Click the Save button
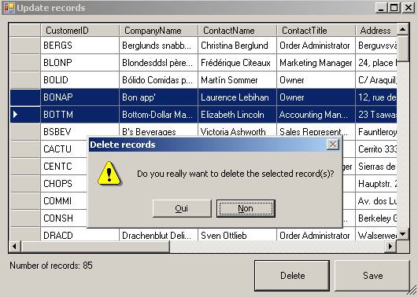 (372, 276)
